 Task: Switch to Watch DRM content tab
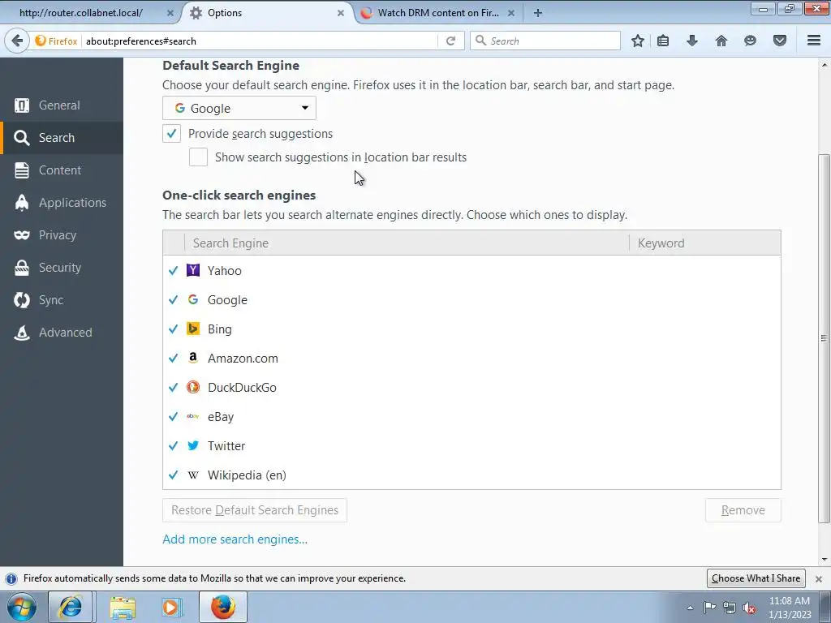pos(437,13)
